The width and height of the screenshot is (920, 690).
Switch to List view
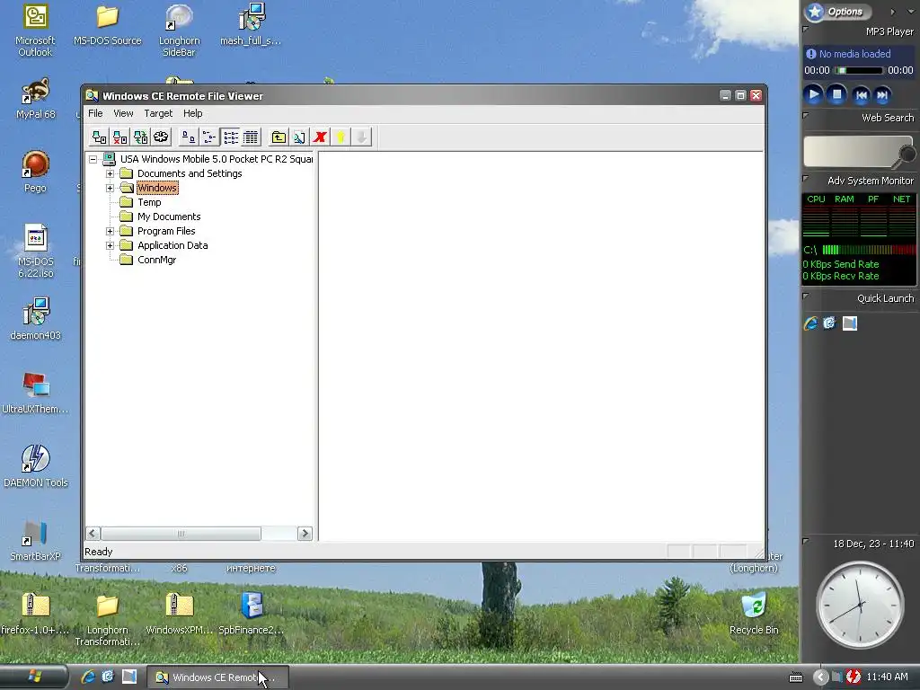click(x=231, y=137)
